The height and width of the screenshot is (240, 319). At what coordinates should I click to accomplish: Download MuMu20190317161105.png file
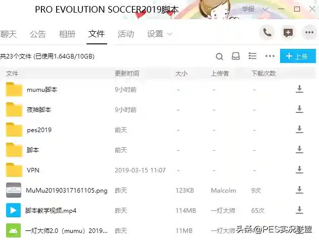[x=299, y=190]
